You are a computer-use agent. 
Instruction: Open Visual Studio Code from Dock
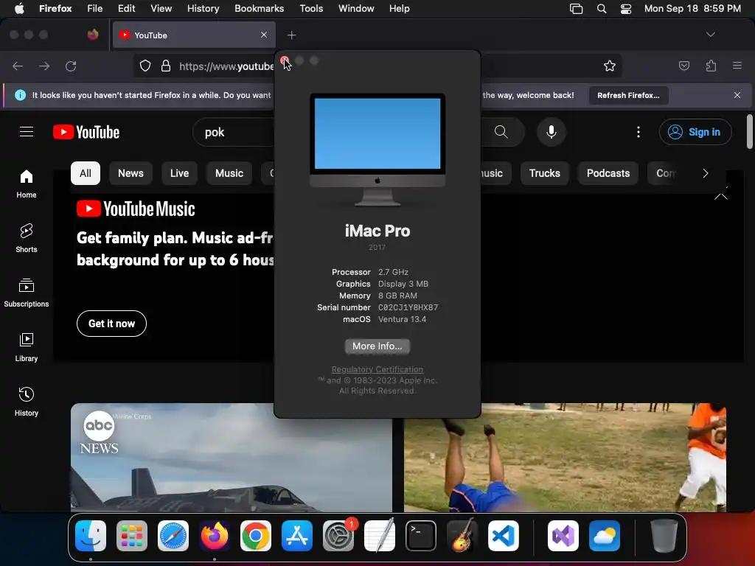click(503, 536)
